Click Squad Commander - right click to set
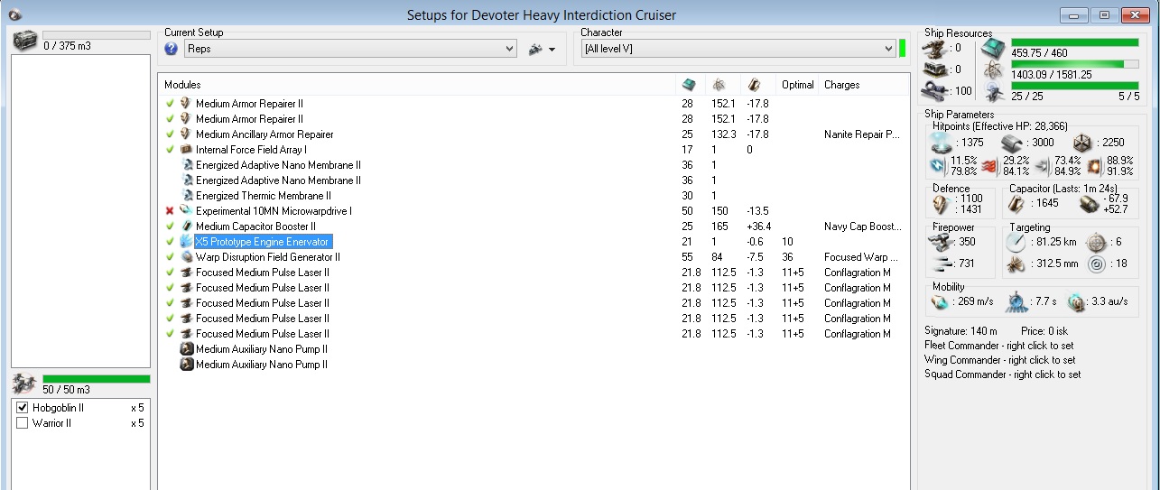Image resolution: width=1160 pixels, height=490 pixels. click(1003, 374)
